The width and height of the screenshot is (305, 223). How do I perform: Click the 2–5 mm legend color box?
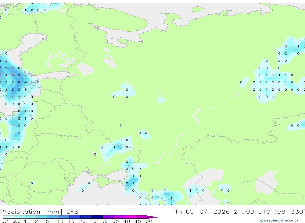(41, 217)
